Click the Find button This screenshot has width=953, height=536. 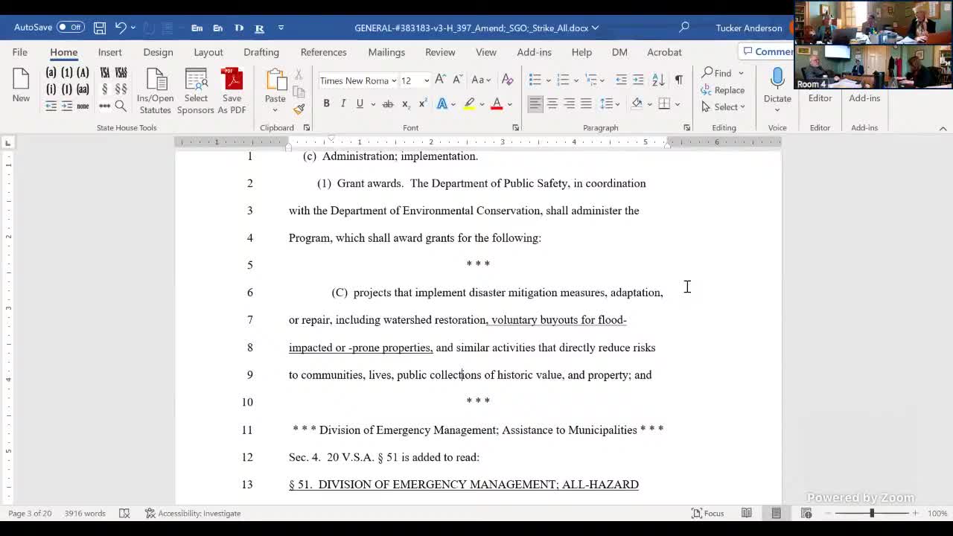pos(717,73)
